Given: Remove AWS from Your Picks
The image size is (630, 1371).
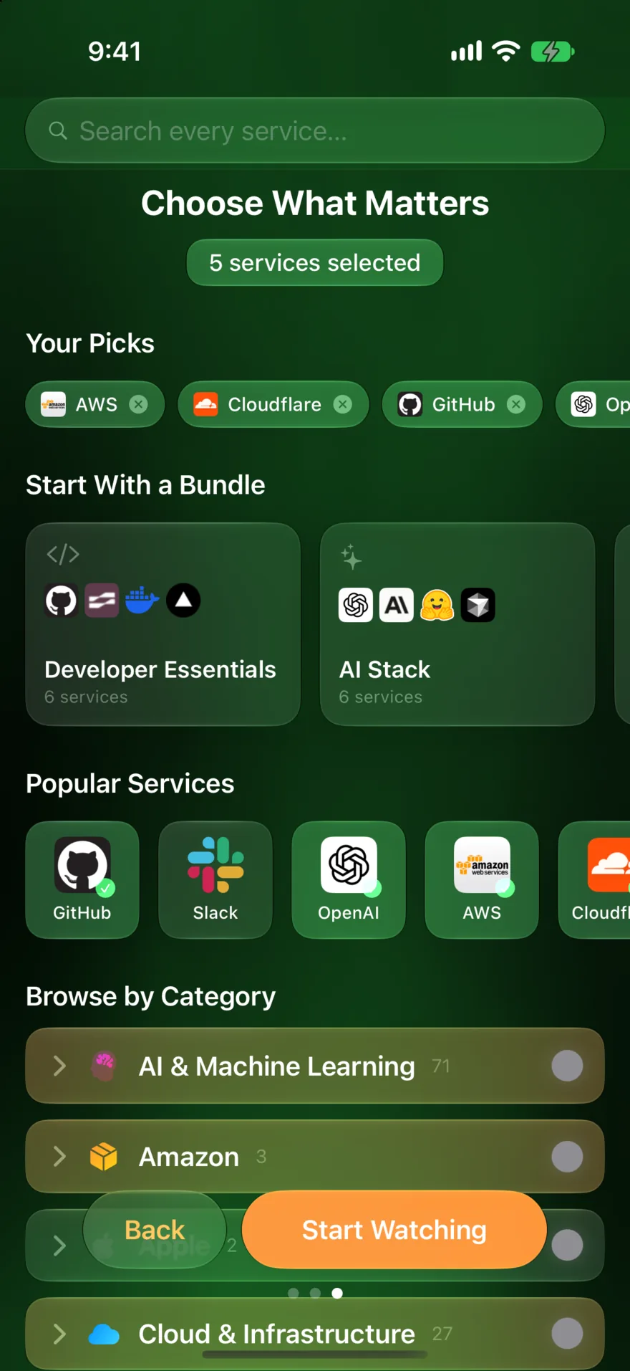Looking at the screenshot, I should (x=138, y=404).
